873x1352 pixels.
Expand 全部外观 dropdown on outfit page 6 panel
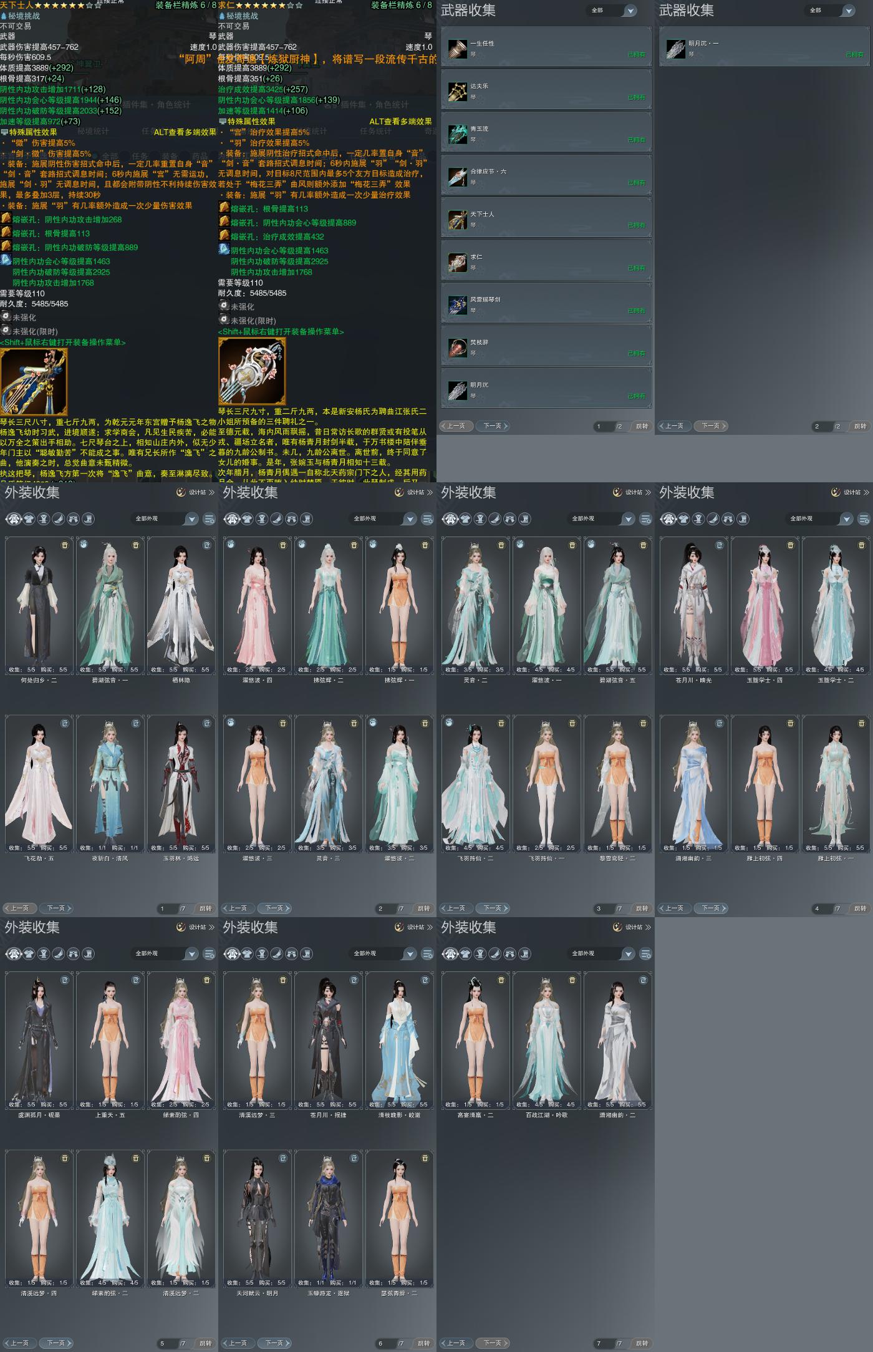[x=383, y=953]
